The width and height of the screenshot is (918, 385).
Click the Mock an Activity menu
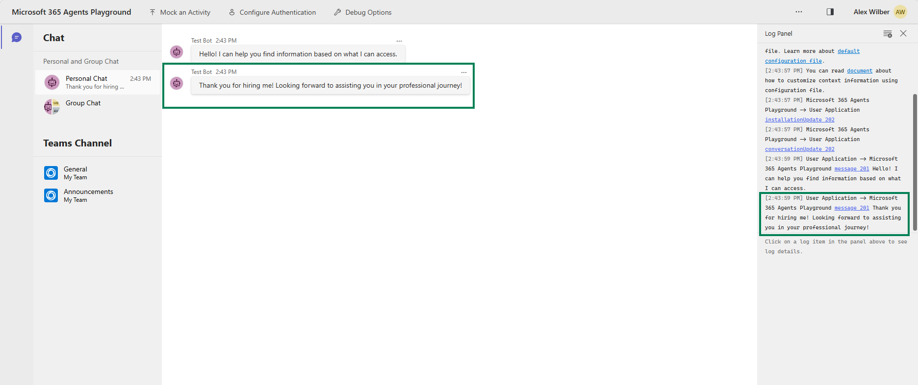(x=180, y=12)
